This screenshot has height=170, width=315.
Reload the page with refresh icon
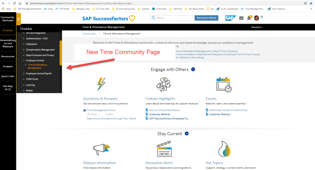pos(14,3)
